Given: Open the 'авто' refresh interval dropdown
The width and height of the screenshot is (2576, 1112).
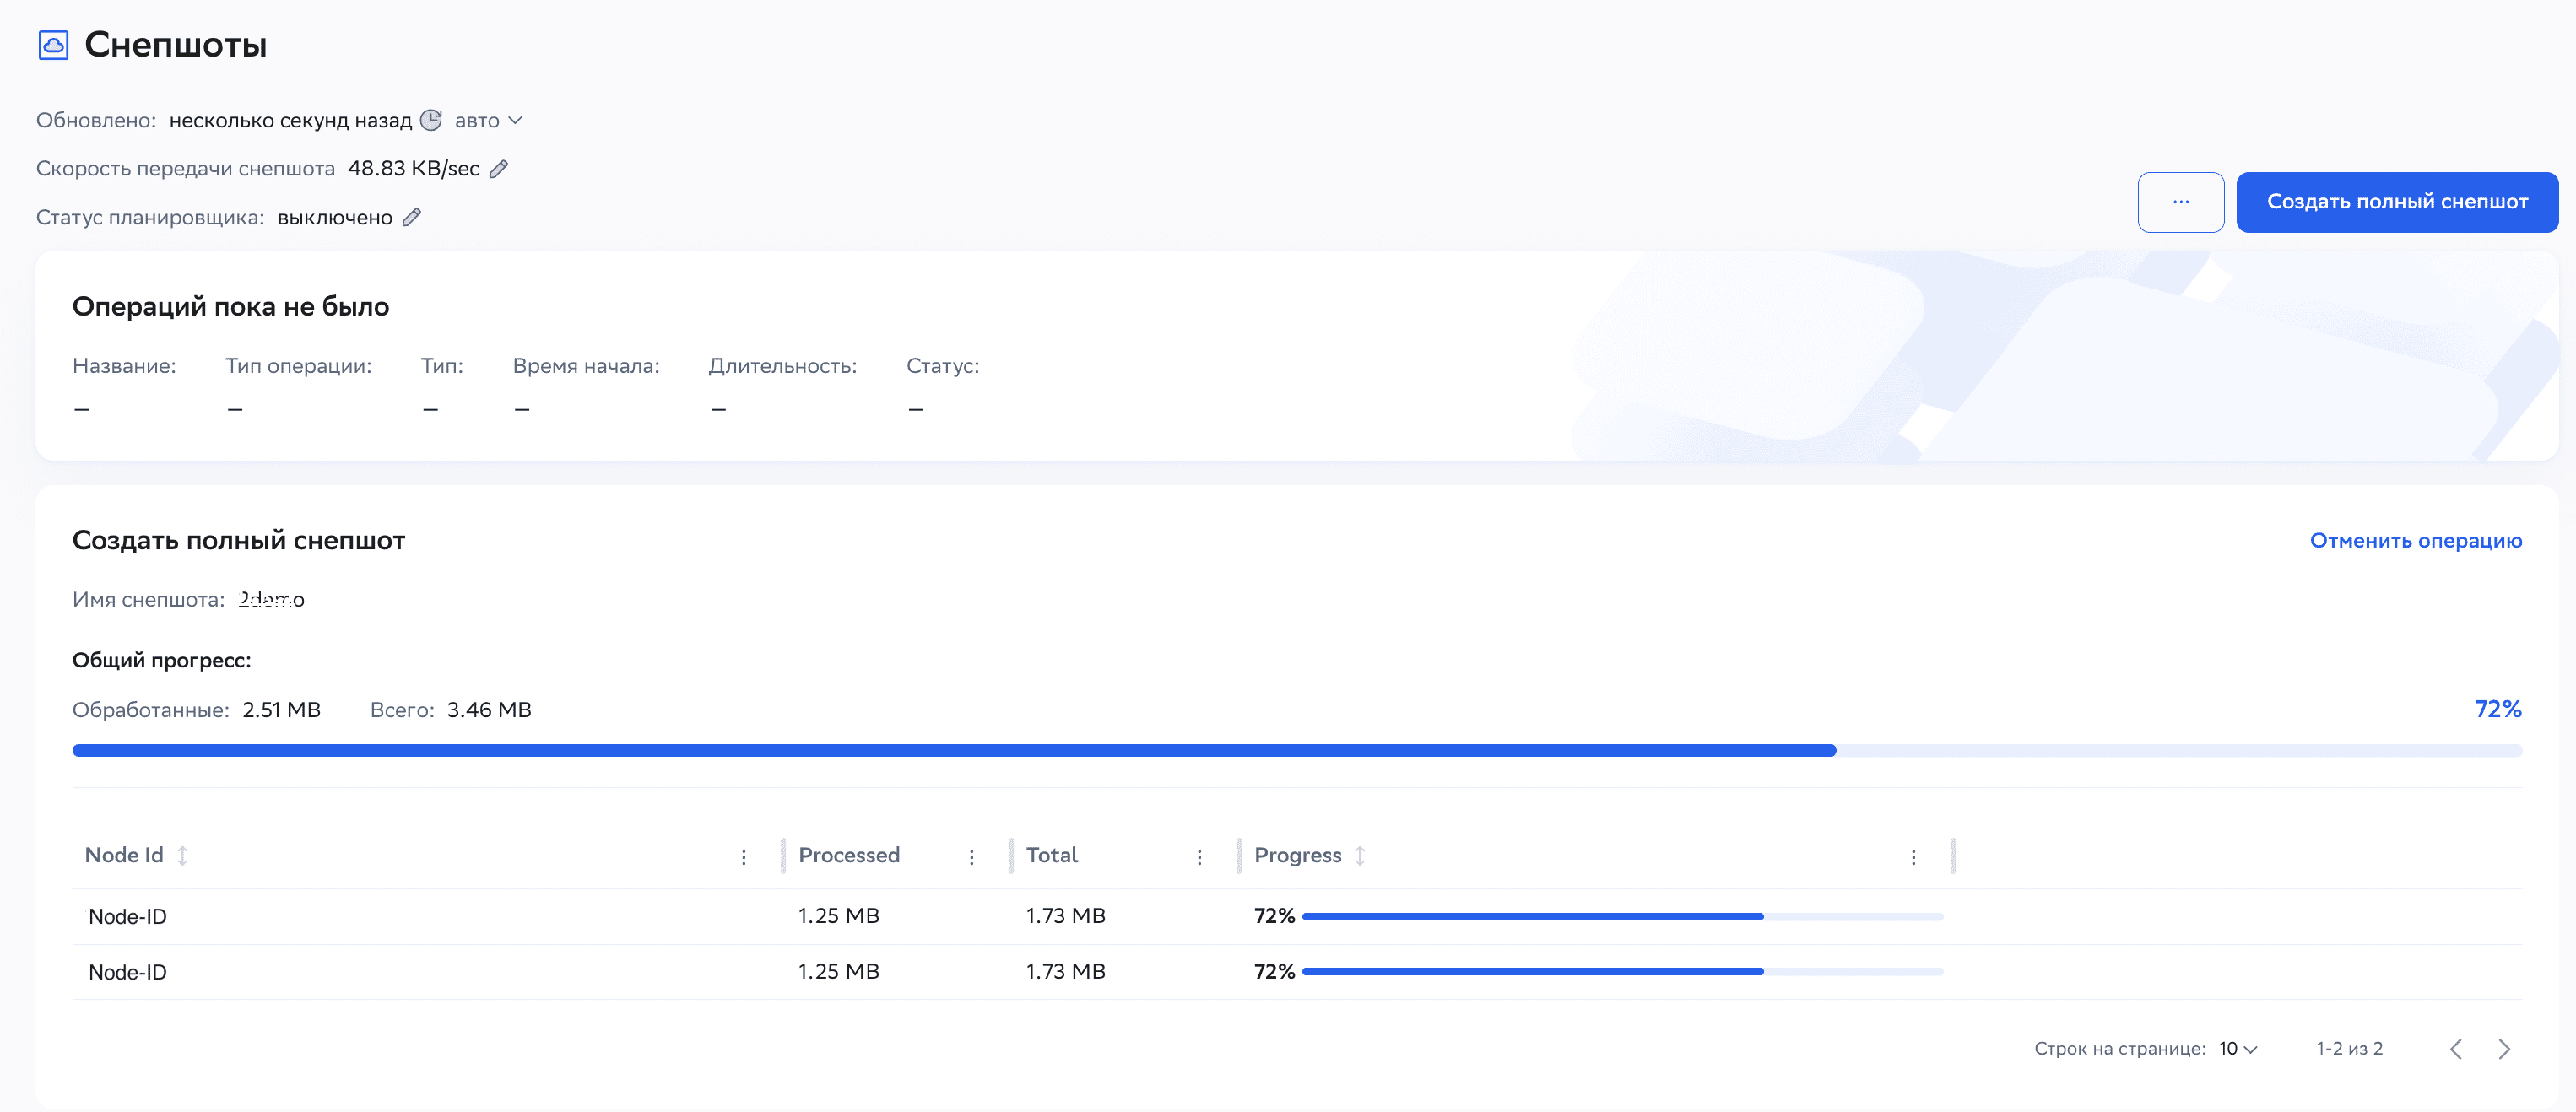Looking at the screenshot, I should (487, 120).
